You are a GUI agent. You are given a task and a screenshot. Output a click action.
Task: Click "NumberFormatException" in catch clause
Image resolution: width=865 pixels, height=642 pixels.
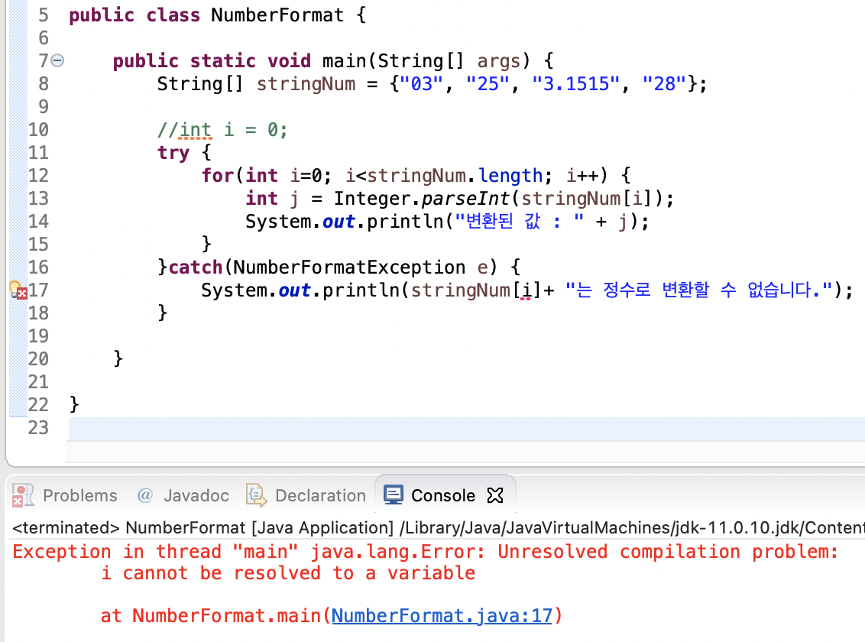349,267
